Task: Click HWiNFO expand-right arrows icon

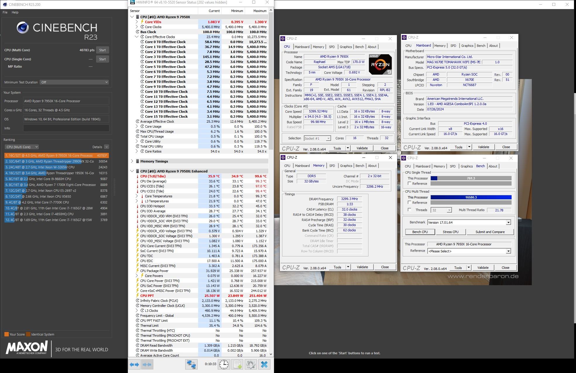Action: click(147, 365)
